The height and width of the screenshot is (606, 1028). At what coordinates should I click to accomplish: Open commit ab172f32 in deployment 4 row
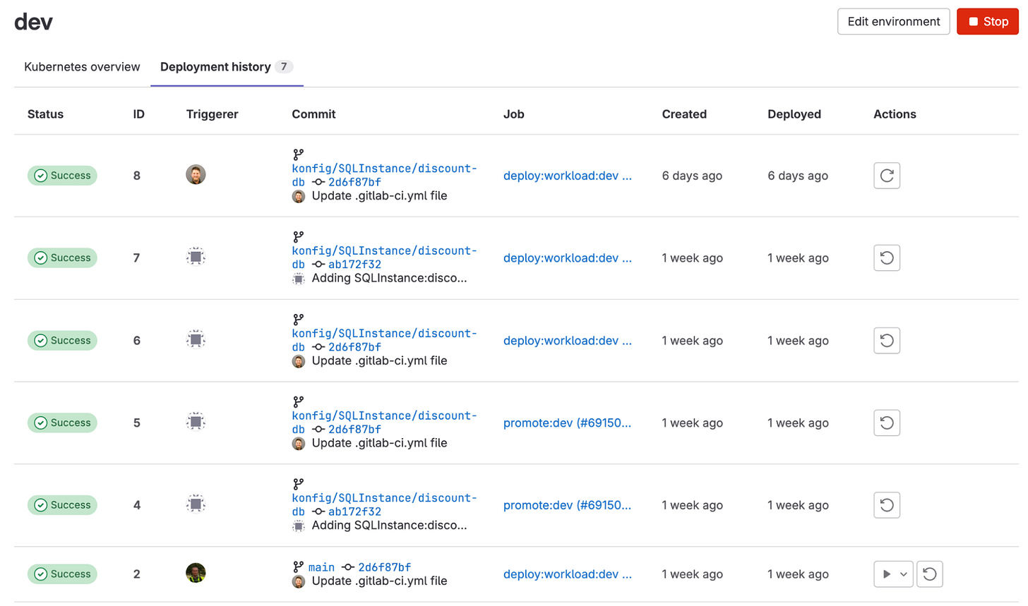pyautogui.click(x=354, y=511)
